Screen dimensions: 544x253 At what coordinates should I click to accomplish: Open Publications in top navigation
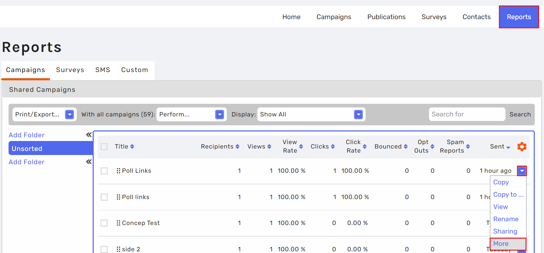pos(386,17)
